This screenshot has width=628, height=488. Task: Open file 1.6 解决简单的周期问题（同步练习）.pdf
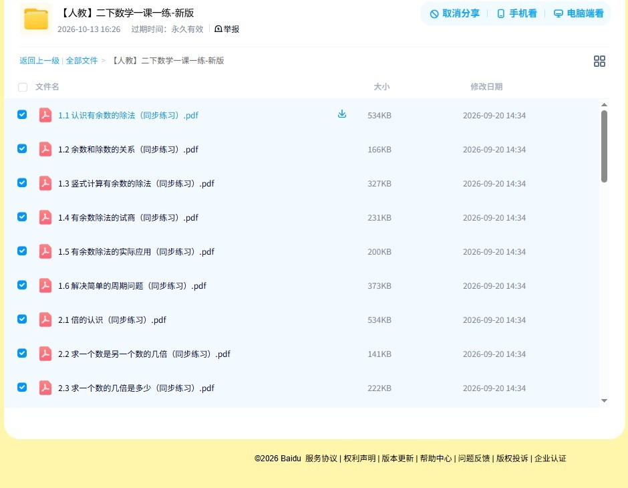point(132,285)
